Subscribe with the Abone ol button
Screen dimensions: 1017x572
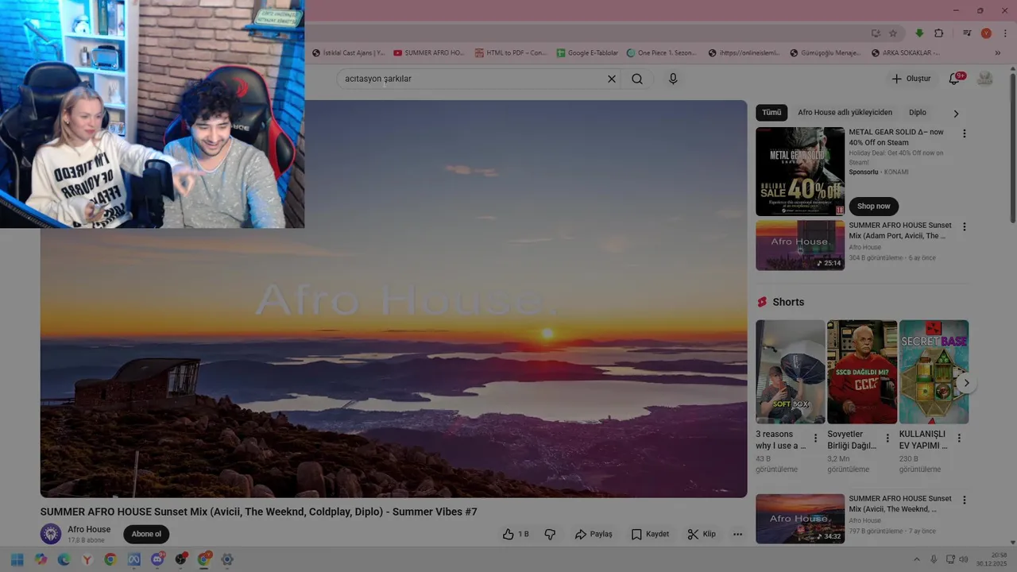(x=146, y=534)
